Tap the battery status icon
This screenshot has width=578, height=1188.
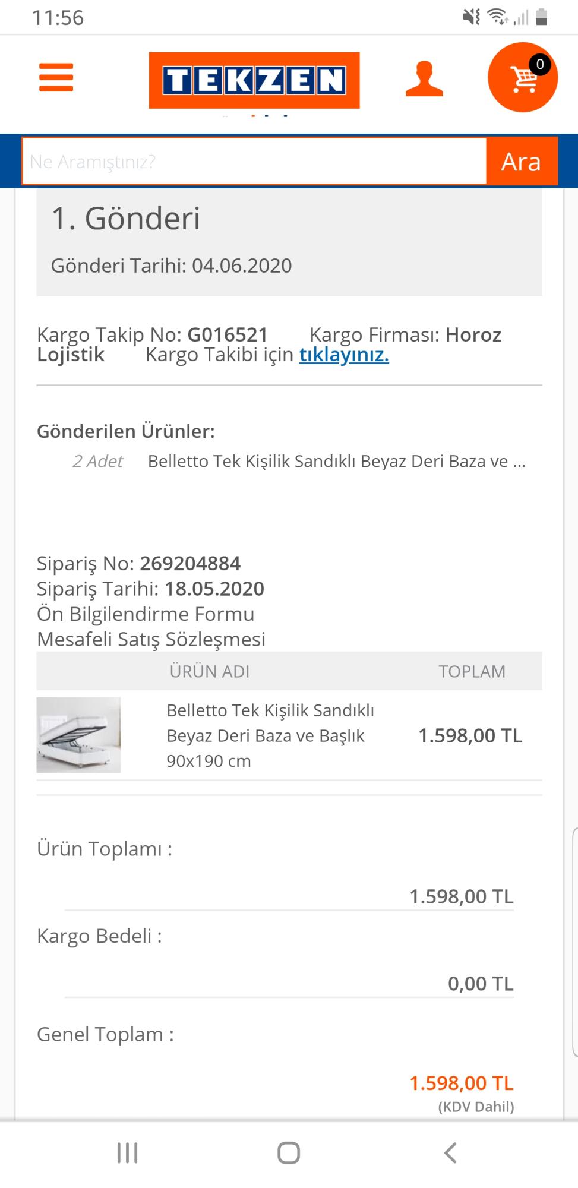(x=541, y=17)
